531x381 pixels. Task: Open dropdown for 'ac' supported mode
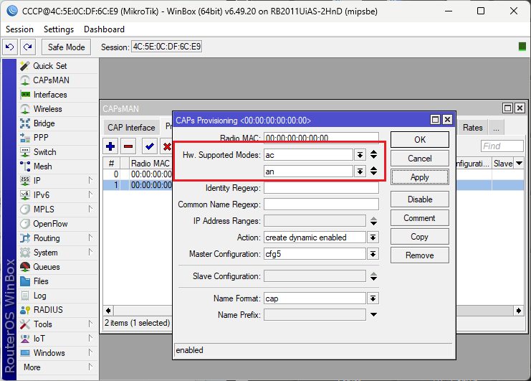coord(360,155)
